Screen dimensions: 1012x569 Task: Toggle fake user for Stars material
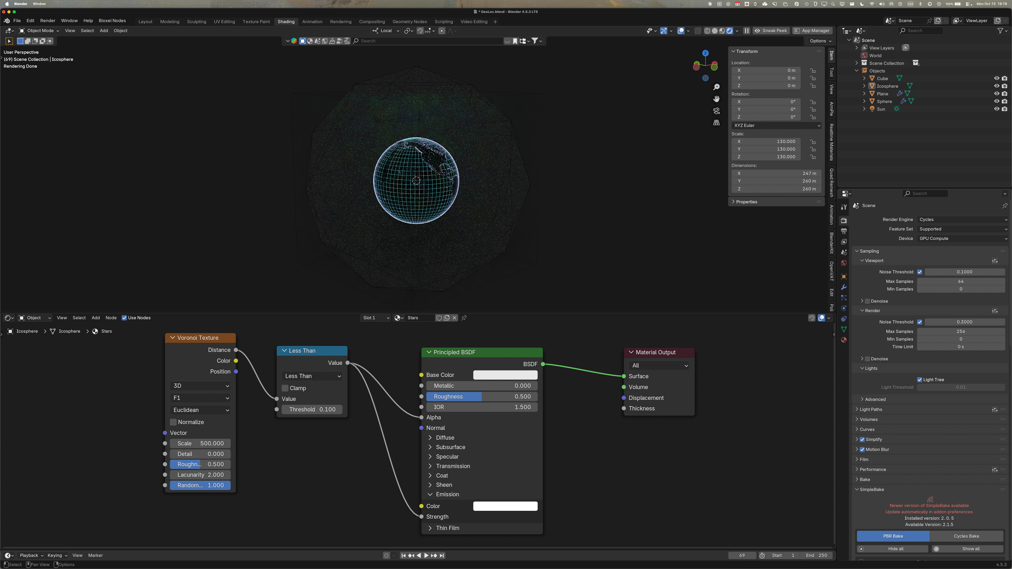tap(439, 318)
